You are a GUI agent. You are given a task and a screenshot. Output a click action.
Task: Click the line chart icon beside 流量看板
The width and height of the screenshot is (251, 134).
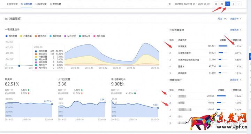click(6, 19)
